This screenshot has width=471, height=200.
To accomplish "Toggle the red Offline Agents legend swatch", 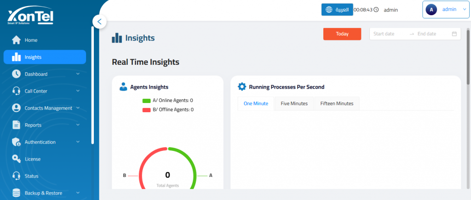I will coord(146,110).
